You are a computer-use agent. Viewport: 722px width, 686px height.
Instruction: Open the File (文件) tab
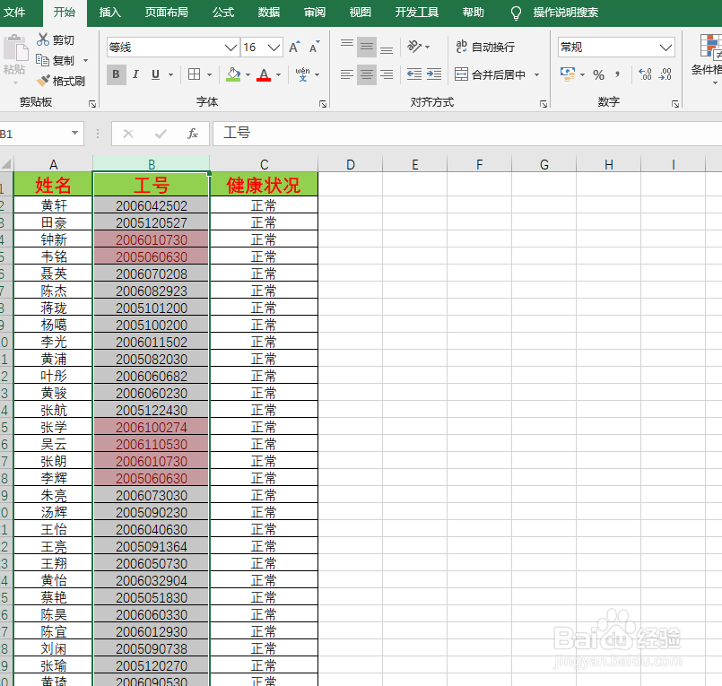tap(14, 13)
